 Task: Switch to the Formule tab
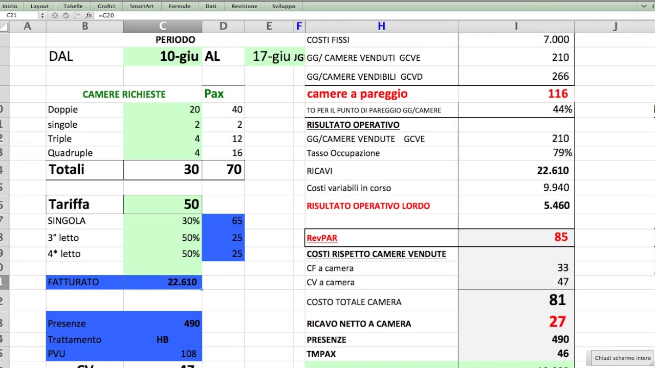coord(180,6)
